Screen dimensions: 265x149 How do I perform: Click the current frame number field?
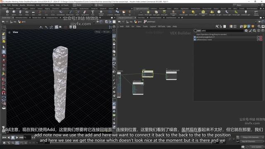pyautogui.click(x=27, y=137)
